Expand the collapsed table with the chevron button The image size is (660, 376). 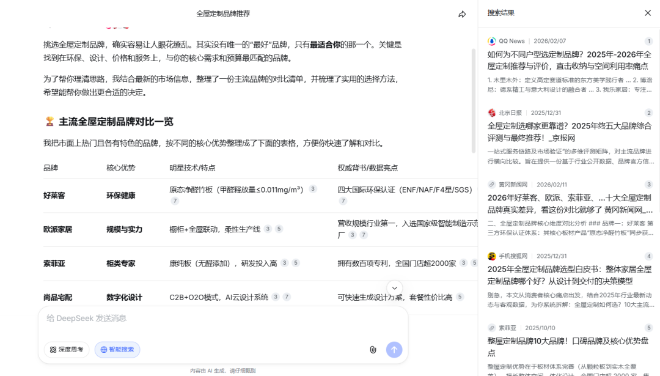tap(394, 287)
